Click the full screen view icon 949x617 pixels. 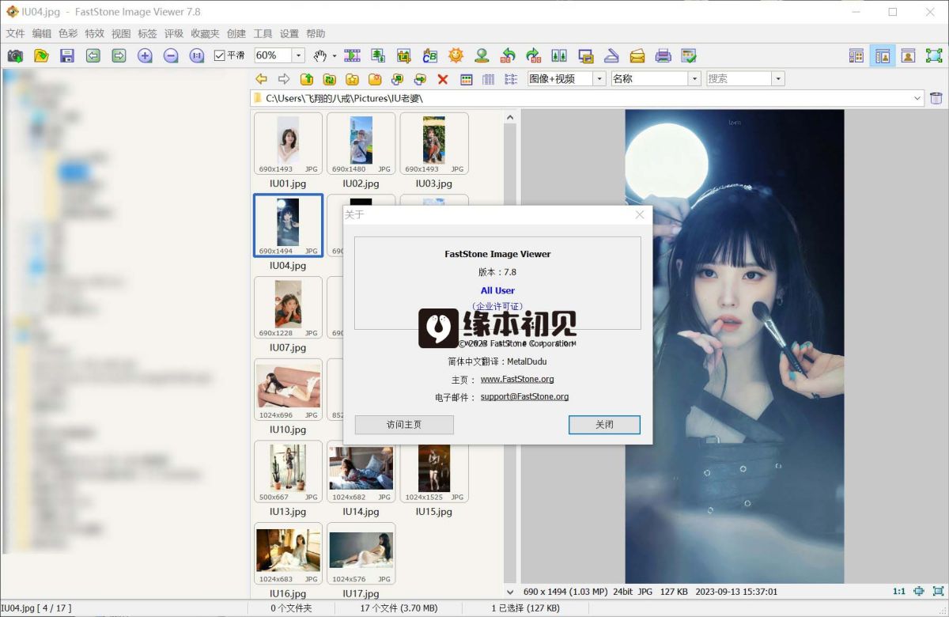point(934,56)
